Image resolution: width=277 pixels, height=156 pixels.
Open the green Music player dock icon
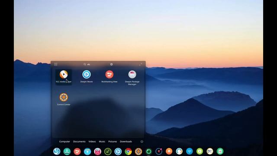[x=108, y=151]
